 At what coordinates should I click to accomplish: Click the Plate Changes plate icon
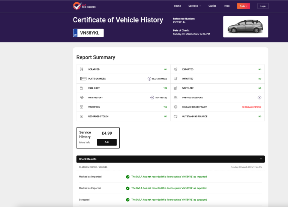click(x=83, y=79)
